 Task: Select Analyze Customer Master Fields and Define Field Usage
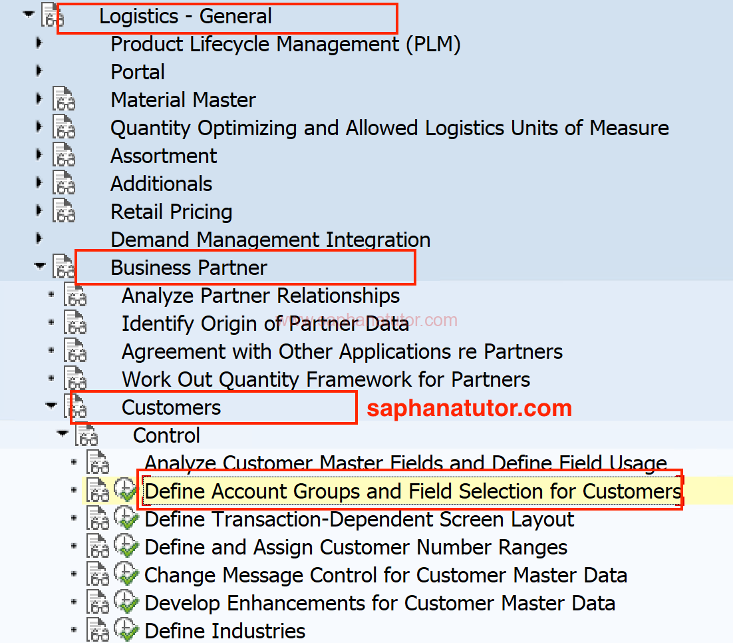point(406,463)
